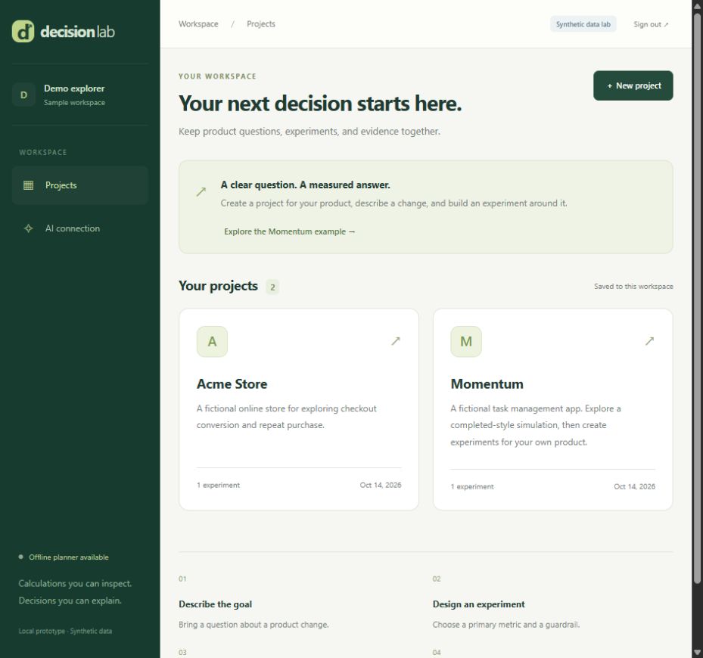Viewport: 703px width, 658px height.
Task: Click the A clear question banner heading
Action: click(305, 185)
